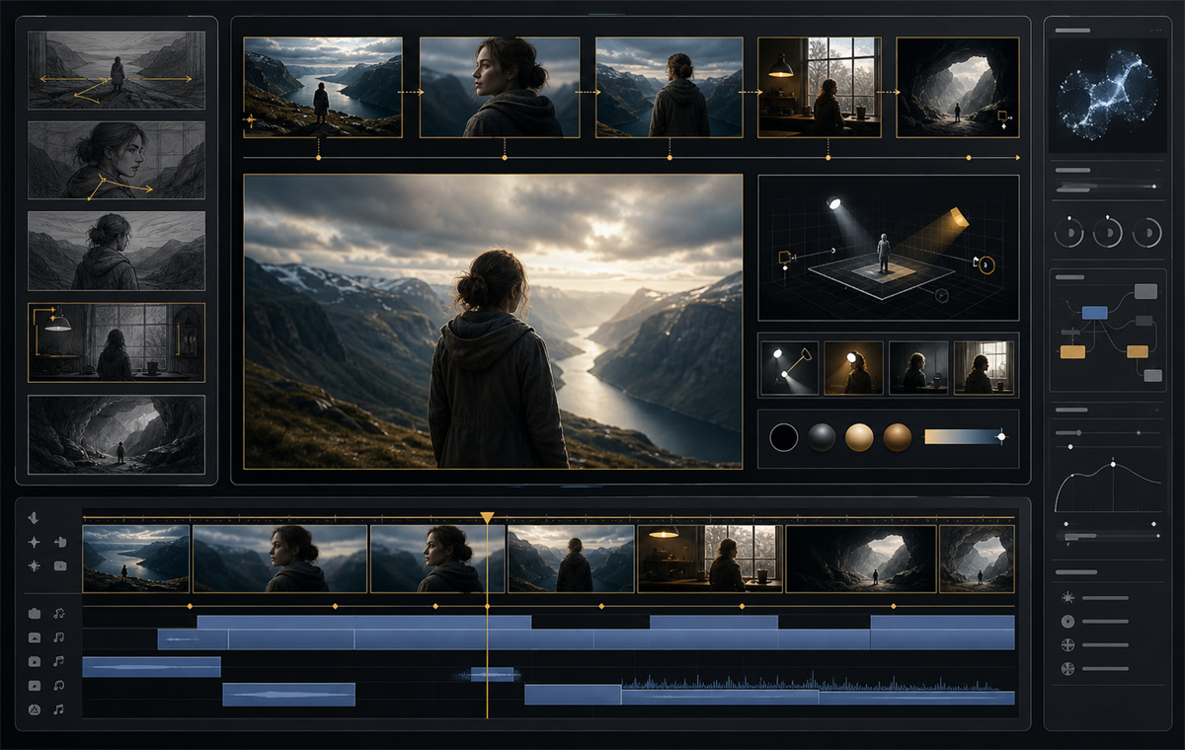Open the highlighted window interior storyboard sketch
1185x750 pixels.
117,342
